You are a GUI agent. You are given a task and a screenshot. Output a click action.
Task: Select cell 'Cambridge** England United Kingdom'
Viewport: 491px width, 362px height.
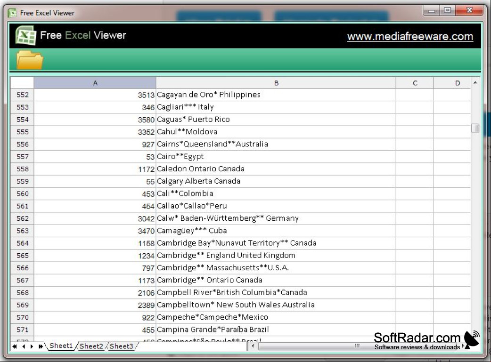[x=276, y=256]
